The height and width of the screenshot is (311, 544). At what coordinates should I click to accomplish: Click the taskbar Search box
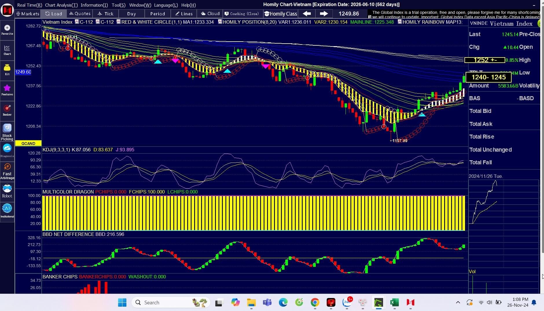click(x=171, y=302)
